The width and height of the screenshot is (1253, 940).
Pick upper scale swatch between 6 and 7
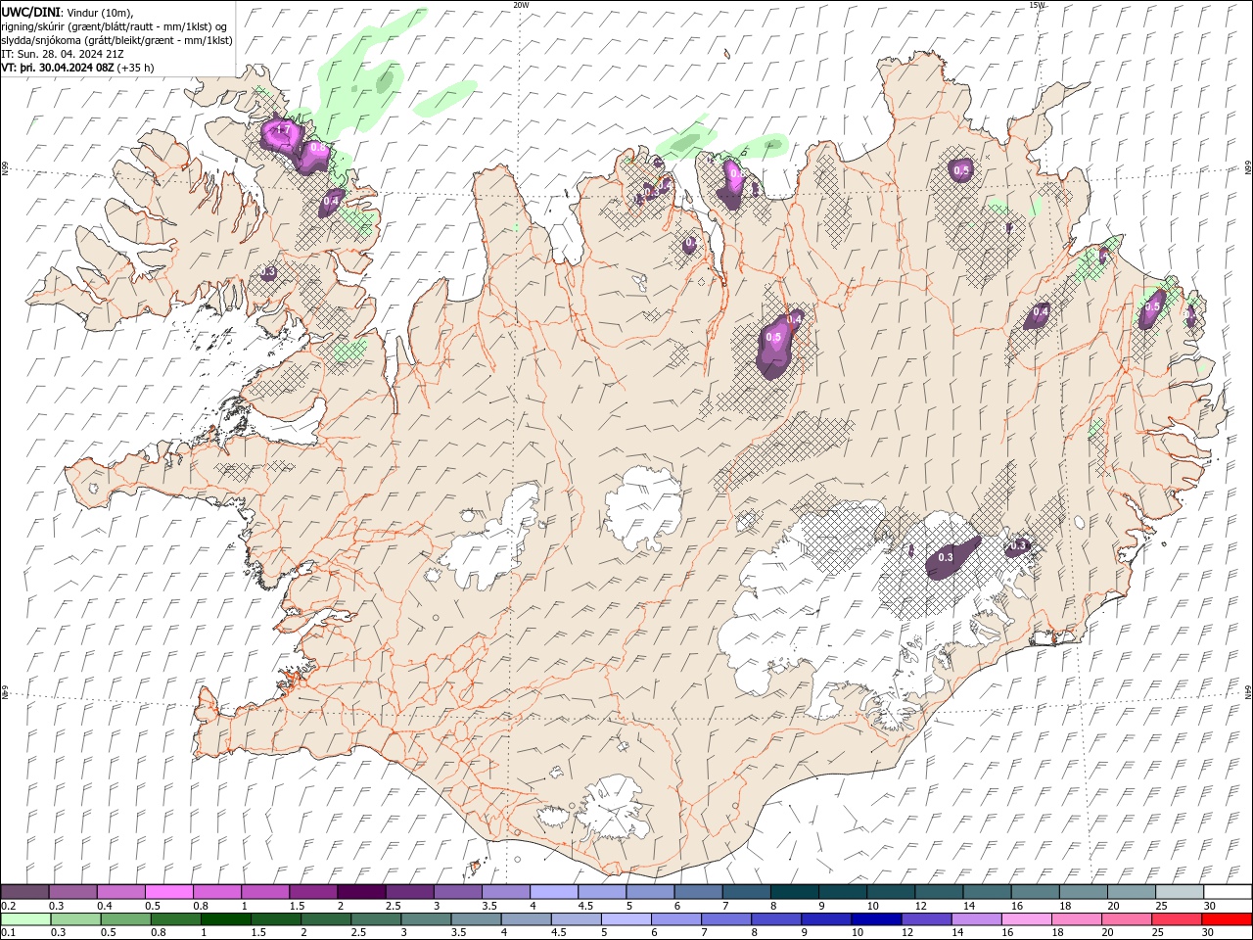[698, 891]
